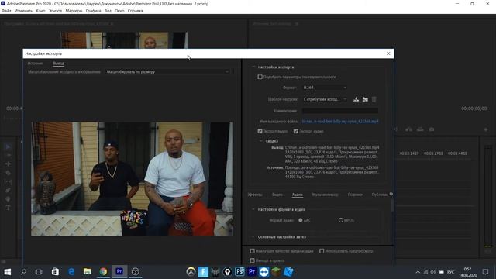Enable Import into project checkbox
The height and width of the screenshot is (279, 496).
pos(252,260)
